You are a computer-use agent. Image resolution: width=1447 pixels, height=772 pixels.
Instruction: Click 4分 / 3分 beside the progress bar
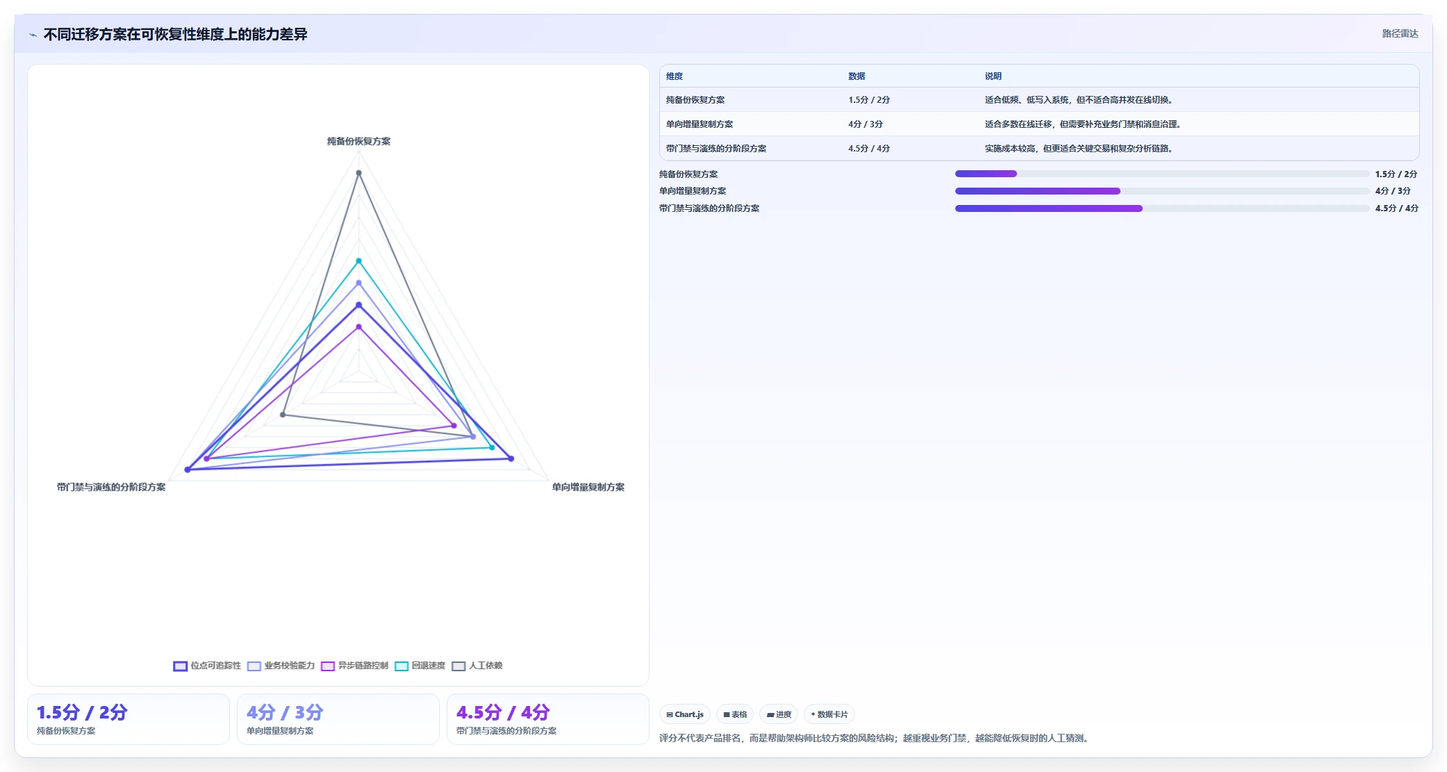point(1393,191)
